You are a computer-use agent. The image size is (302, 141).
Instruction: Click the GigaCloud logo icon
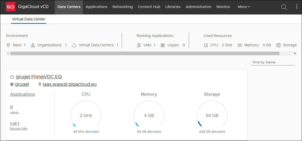10,7
